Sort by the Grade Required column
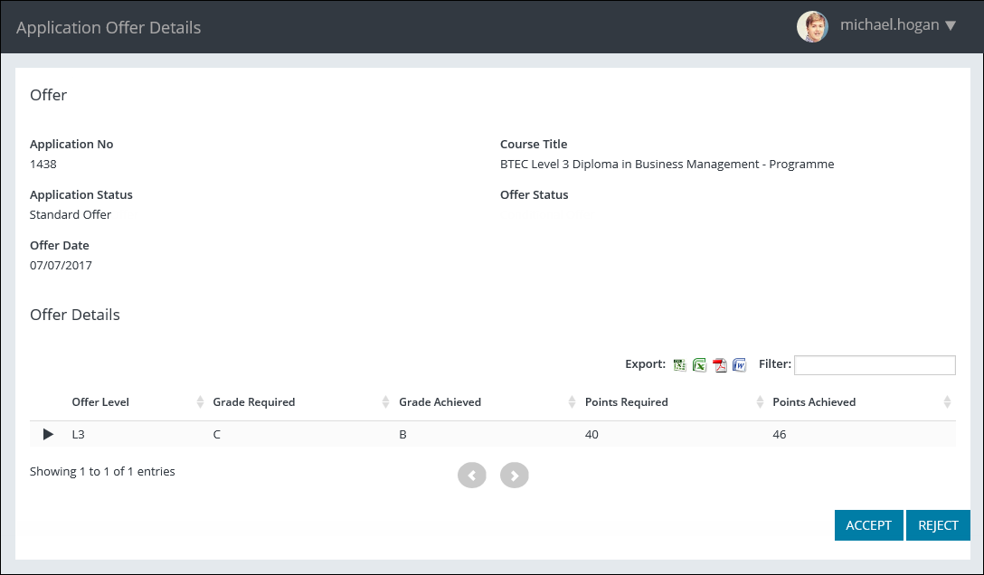The height and width of the screenshot is (575, 984). pyautogui.click(x=254, y=402)
